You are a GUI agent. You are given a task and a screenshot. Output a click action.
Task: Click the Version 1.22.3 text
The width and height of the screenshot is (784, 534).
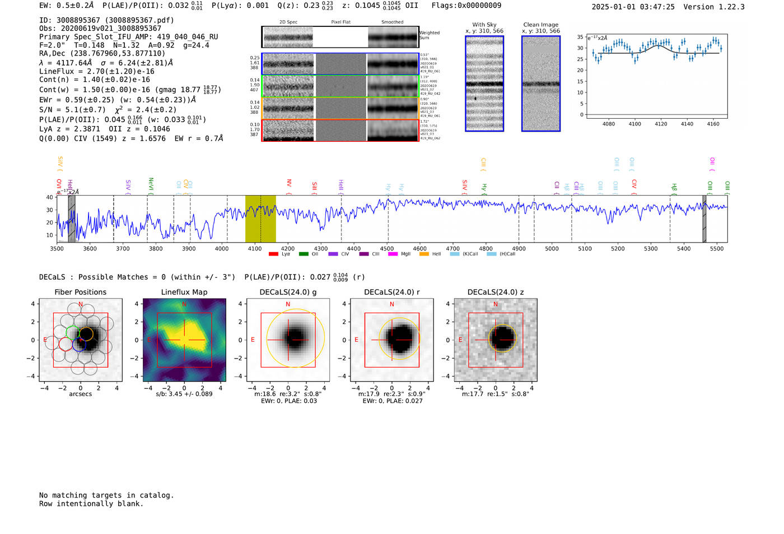coord(714,7)
